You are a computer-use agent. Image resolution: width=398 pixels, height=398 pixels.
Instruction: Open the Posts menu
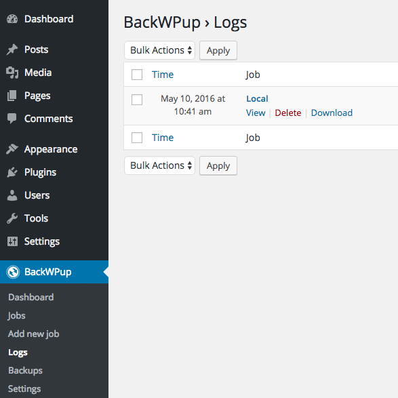(x=37, y=49)
